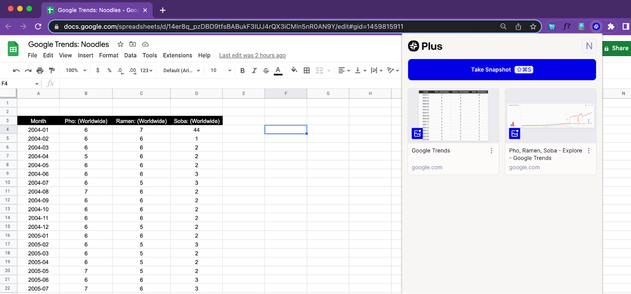Viewport: 631px width, 294px height.
Task: Undo the last action in the toolbar
Action: click(16, 70)
